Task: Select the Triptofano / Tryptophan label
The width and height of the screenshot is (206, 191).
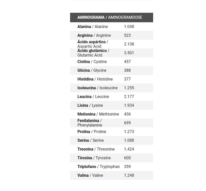Action: pos(99,167)
